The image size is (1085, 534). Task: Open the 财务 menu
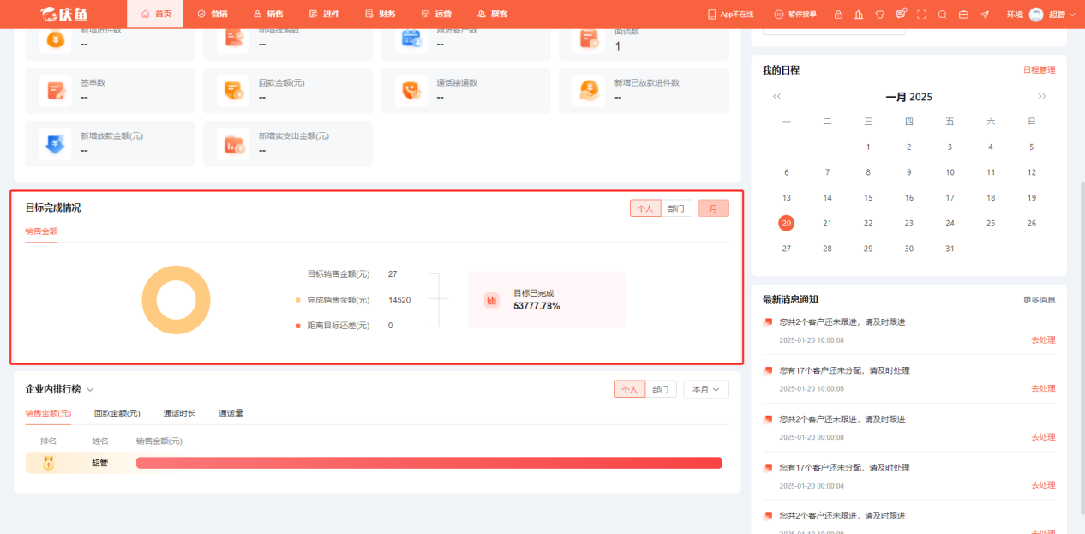[380, 15]
